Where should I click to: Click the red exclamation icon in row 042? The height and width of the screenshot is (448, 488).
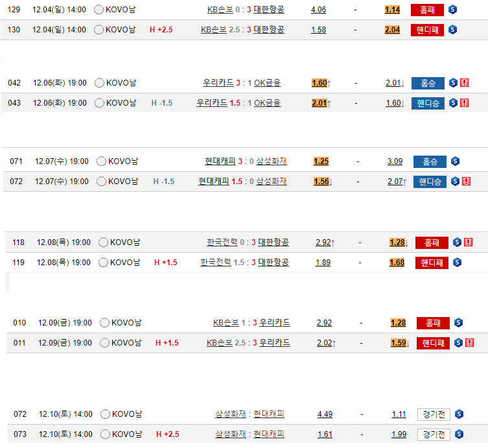pos(464,83)
